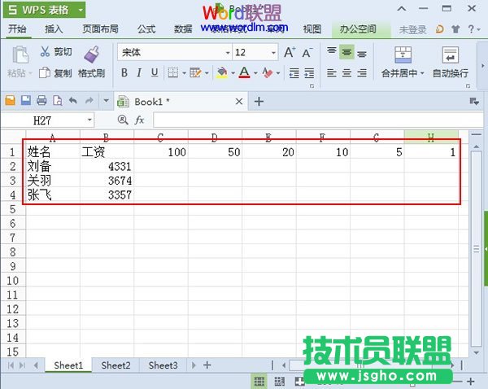Screen dimensions: 488x389
Task: Click the open folder icon in quick toolbar
Action: pos(11,101)
